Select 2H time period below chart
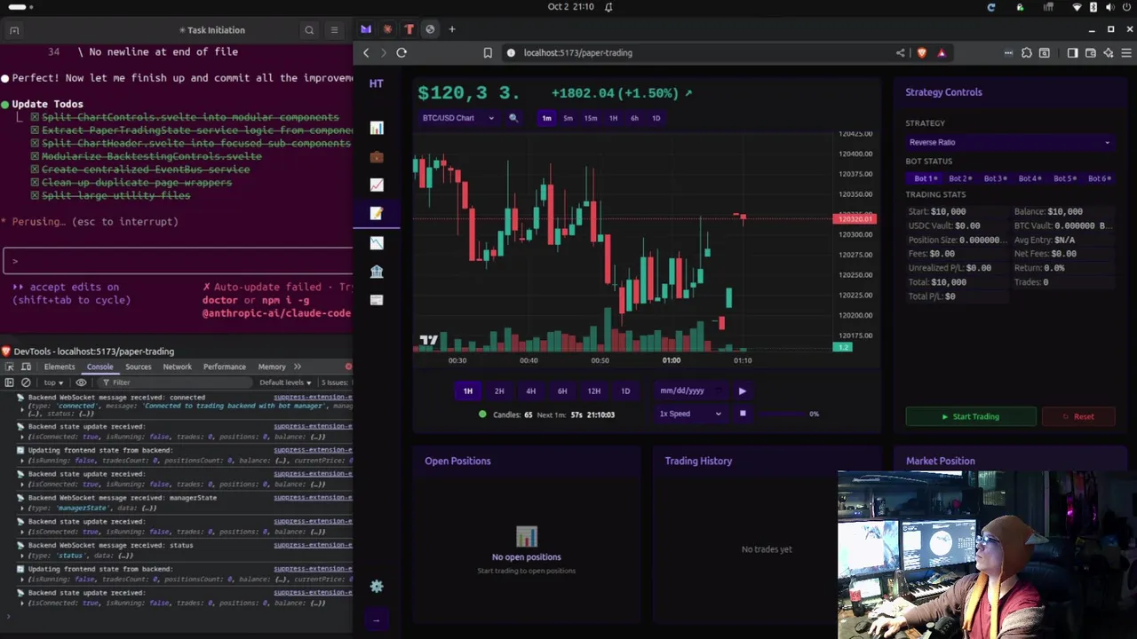This screenshot has height=639, width=1137. pyautogui.click(x=499, y=390)
